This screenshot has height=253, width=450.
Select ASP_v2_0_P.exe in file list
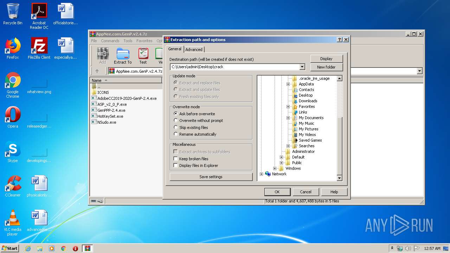(x=109, y=104)
